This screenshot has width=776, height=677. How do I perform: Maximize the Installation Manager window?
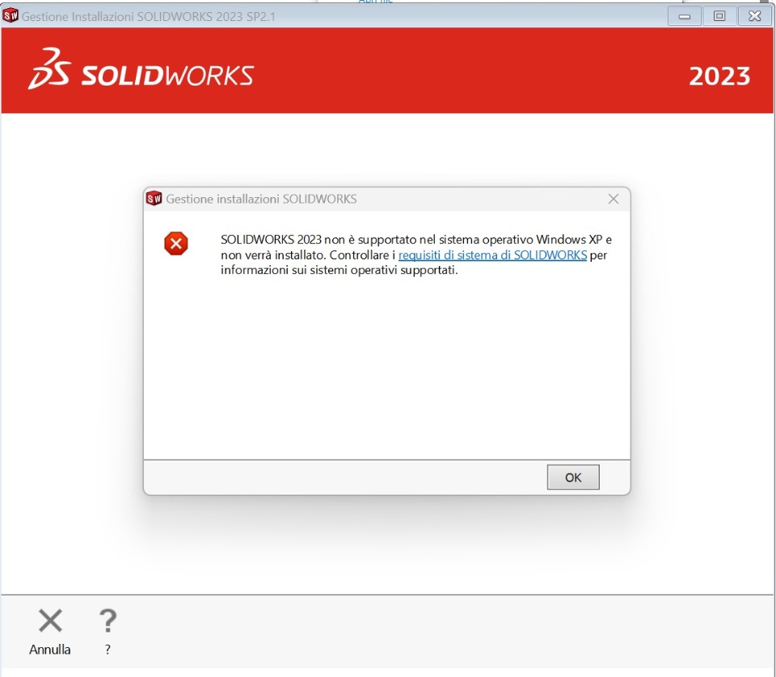(x=719, y=16)
